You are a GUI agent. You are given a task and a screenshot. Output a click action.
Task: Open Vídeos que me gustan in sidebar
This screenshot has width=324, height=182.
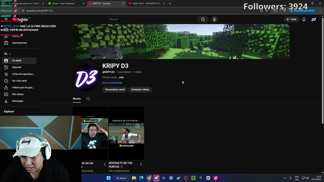click(19, 87)
